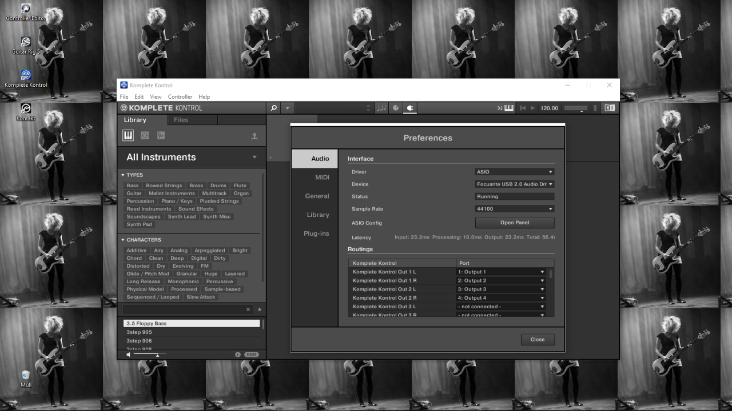This screenshot has height=411, width=732.
Task: Switch to the Files tab
Action: point(181,120)
